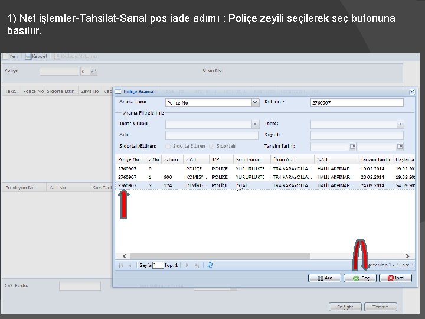
Task: Go to last page pager icon
Action: (x=197, y=265)
